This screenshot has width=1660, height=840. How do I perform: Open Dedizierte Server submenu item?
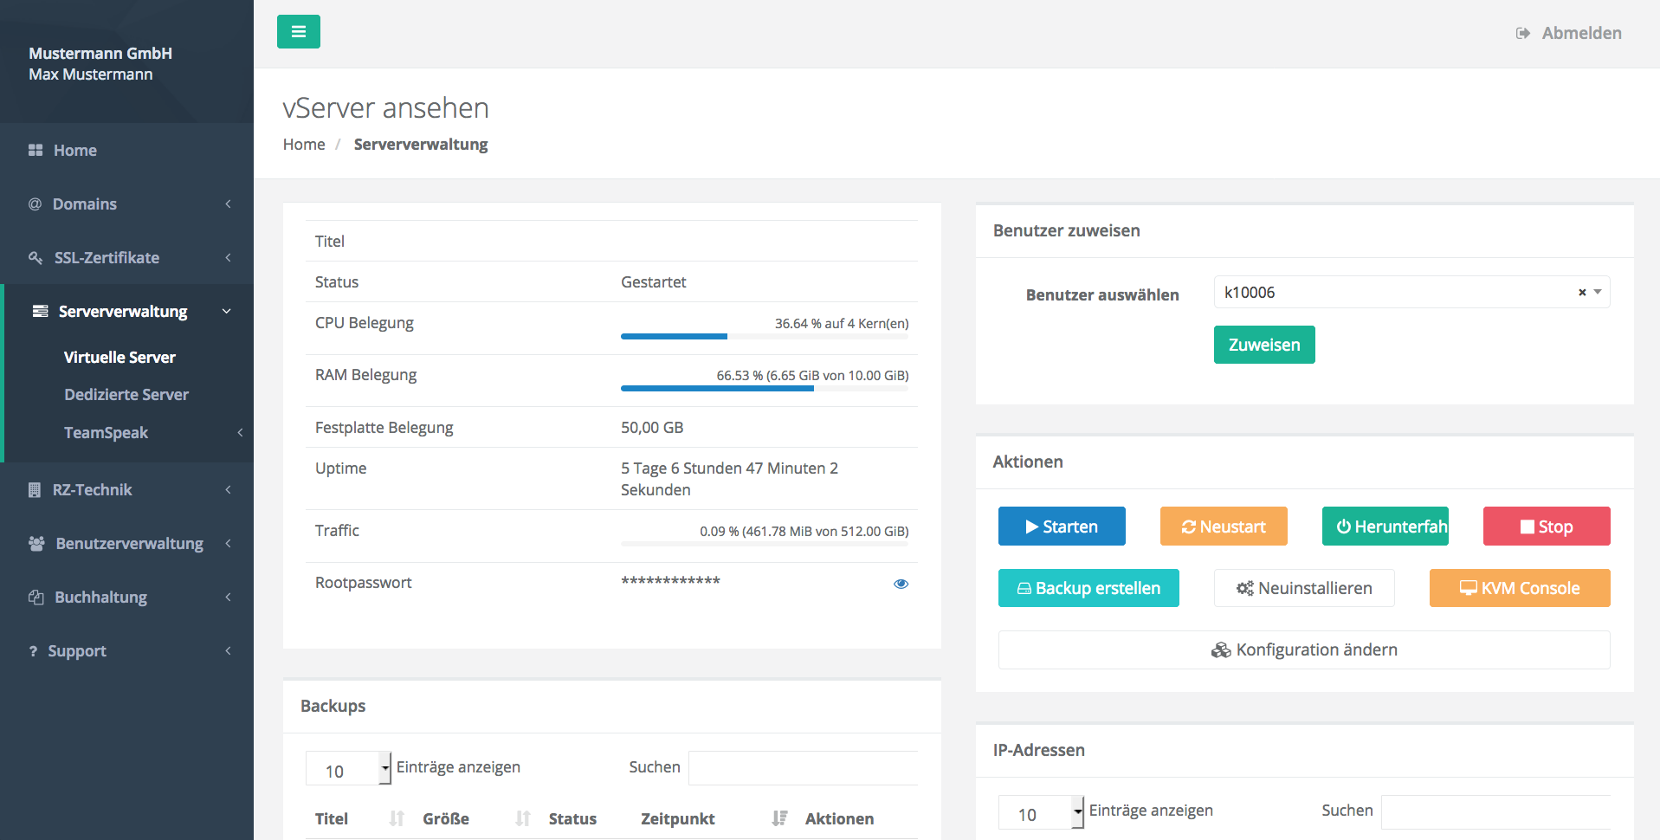126,394
